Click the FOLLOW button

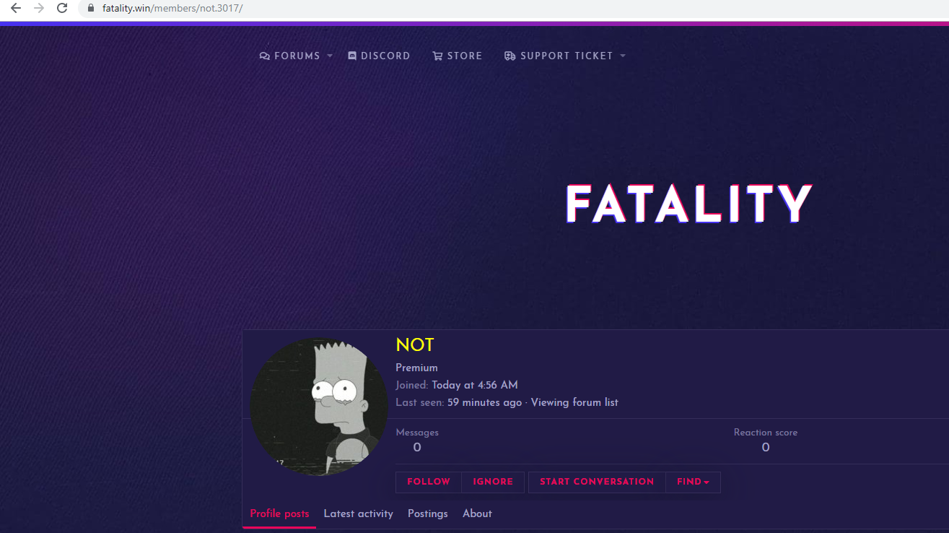tap(428, 482)
